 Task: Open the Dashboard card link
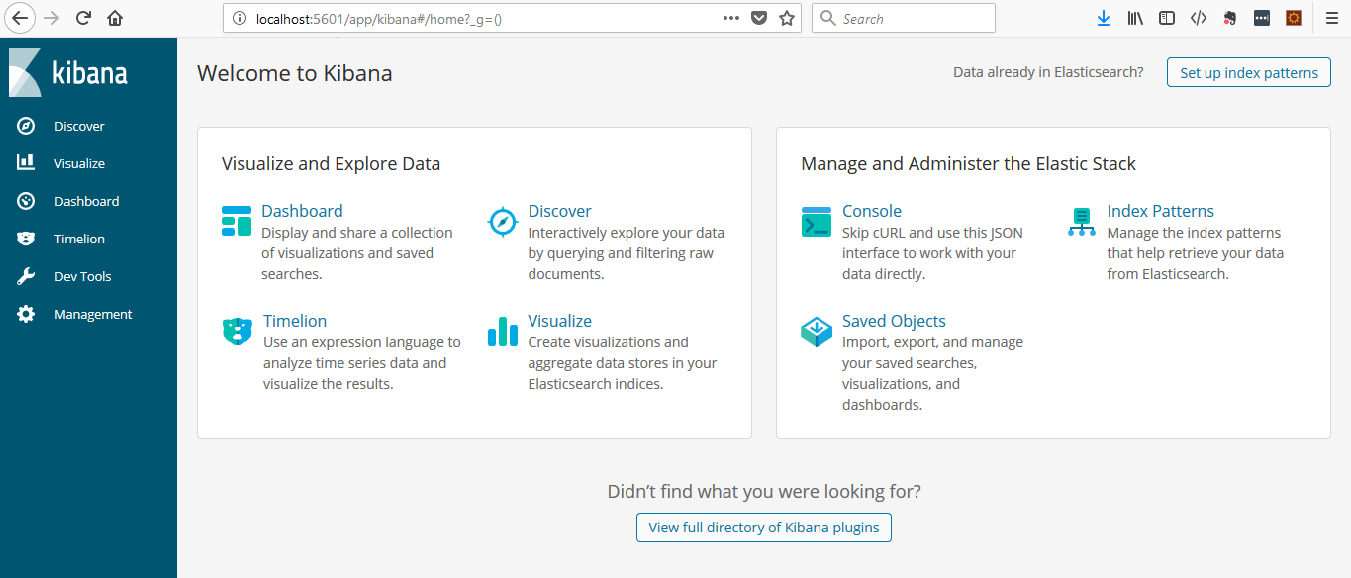pyautogui.click(x=302, y=211)
